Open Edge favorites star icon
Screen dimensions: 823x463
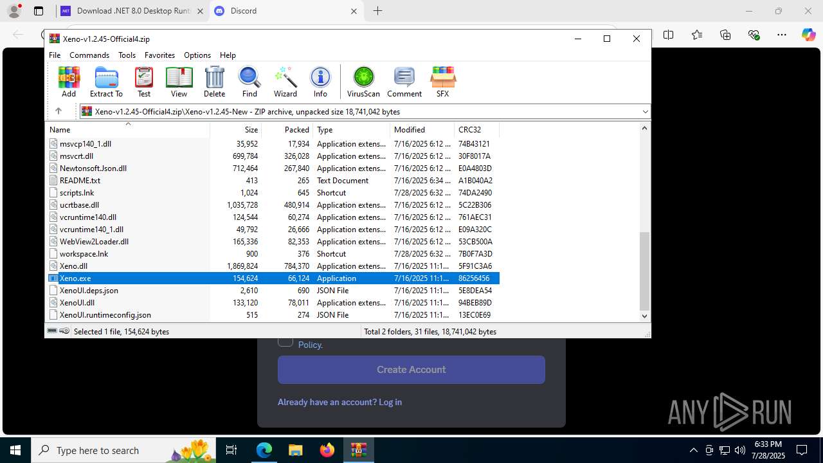697,35
